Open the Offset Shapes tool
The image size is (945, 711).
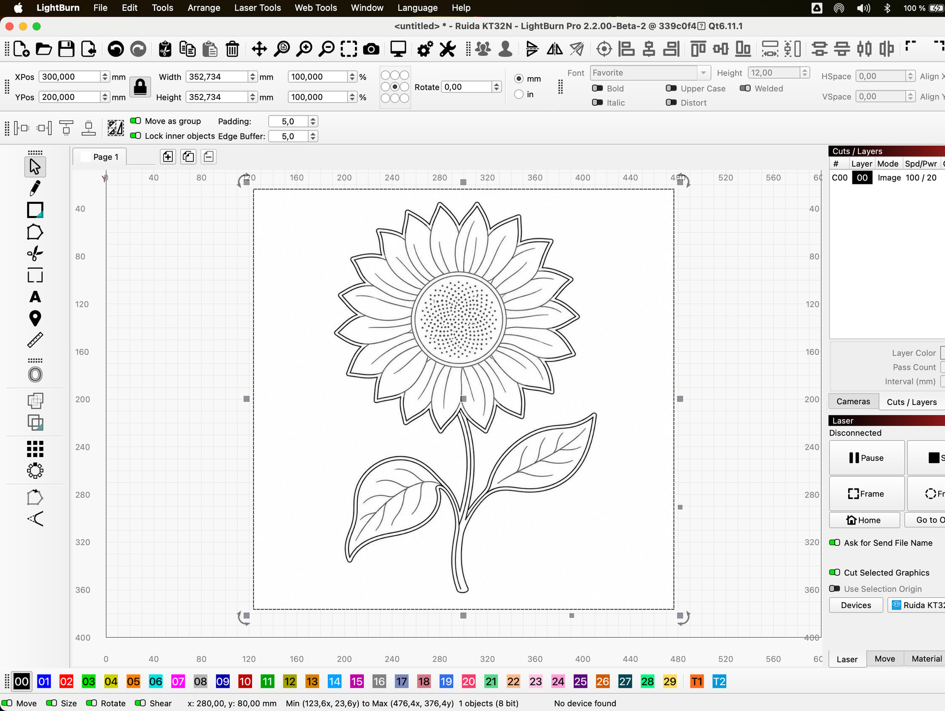click(35, 375)
